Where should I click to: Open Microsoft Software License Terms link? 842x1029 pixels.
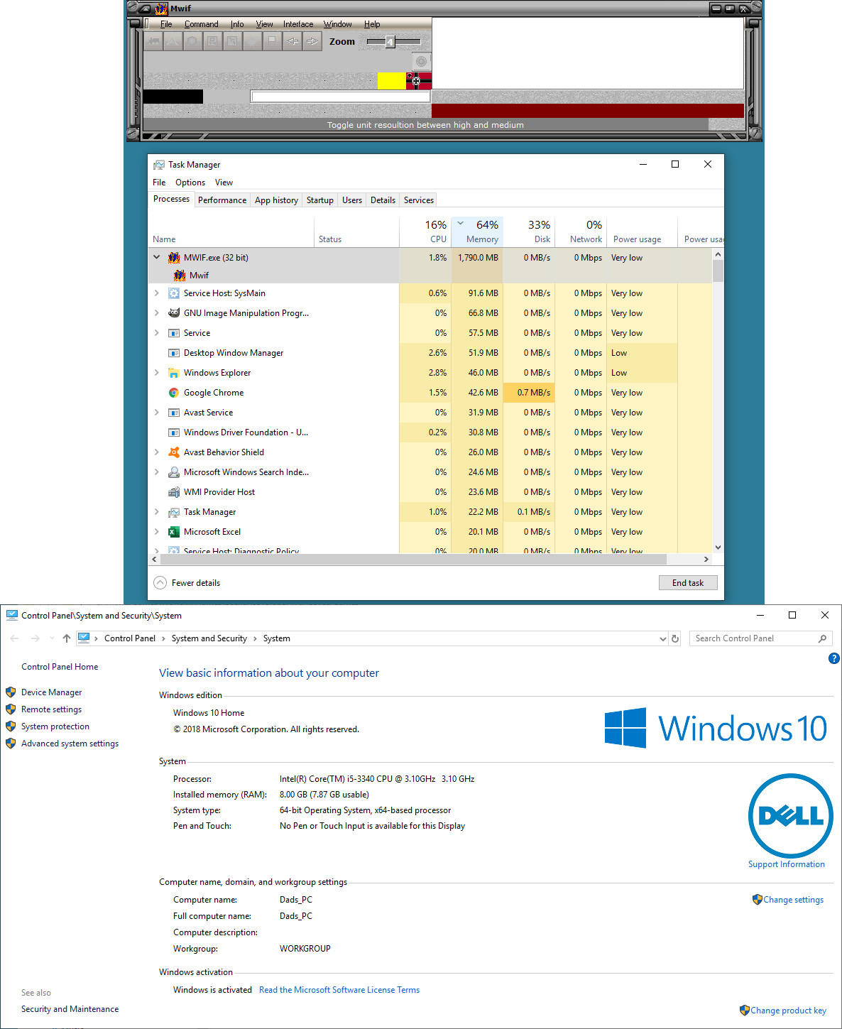(x=339, y=990)
